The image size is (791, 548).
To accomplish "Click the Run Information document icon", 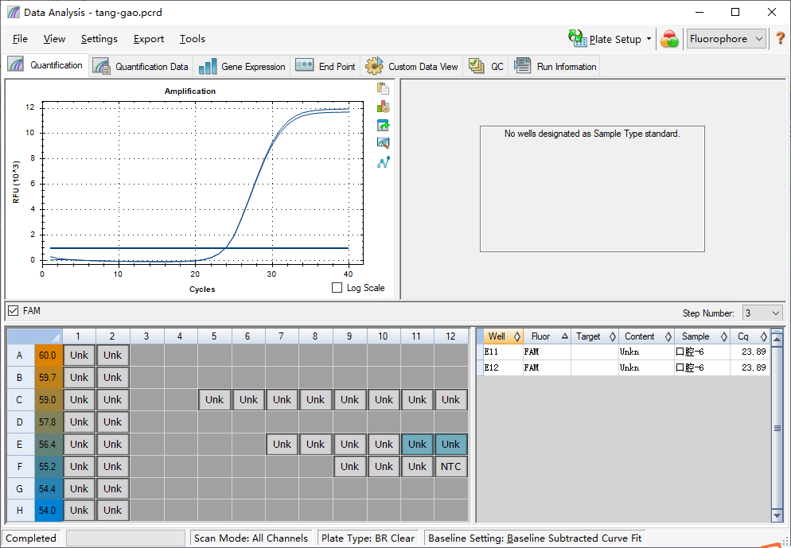I will point(522,65).
